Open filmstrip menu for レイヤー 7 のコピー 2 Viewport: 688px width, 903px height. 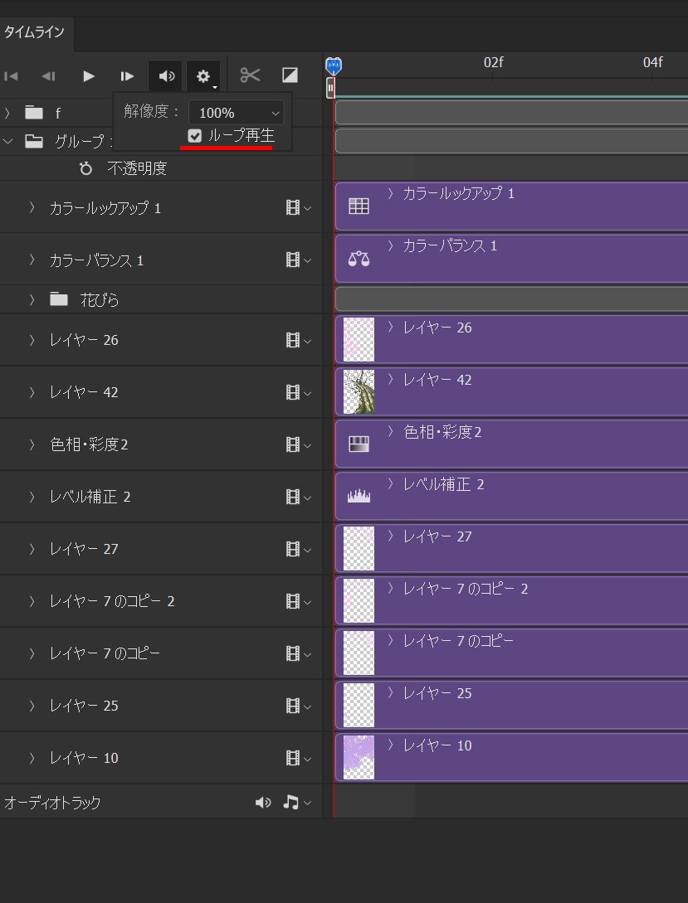tap(299, 601)
